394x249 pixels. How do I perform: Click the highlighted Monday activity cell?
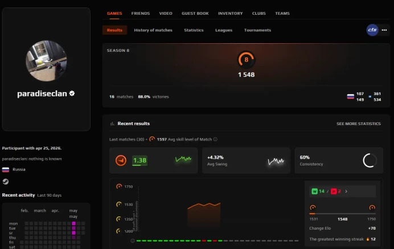click(73, 223)
